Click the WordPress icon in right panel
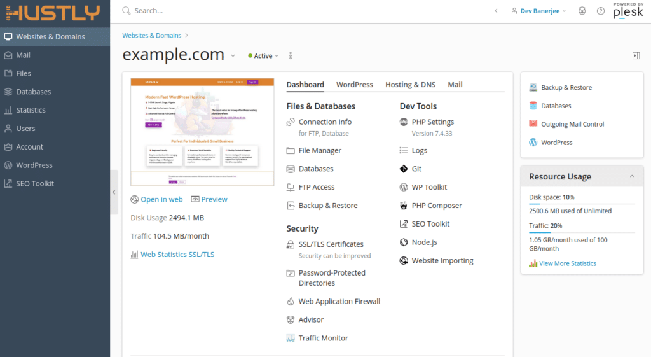The width and height of the screenshot is (651, 357). click(533, 142)
